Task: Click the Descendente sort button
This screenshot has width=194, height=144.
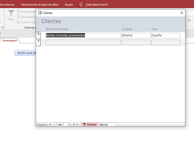Action: click(x=25, y=17)
